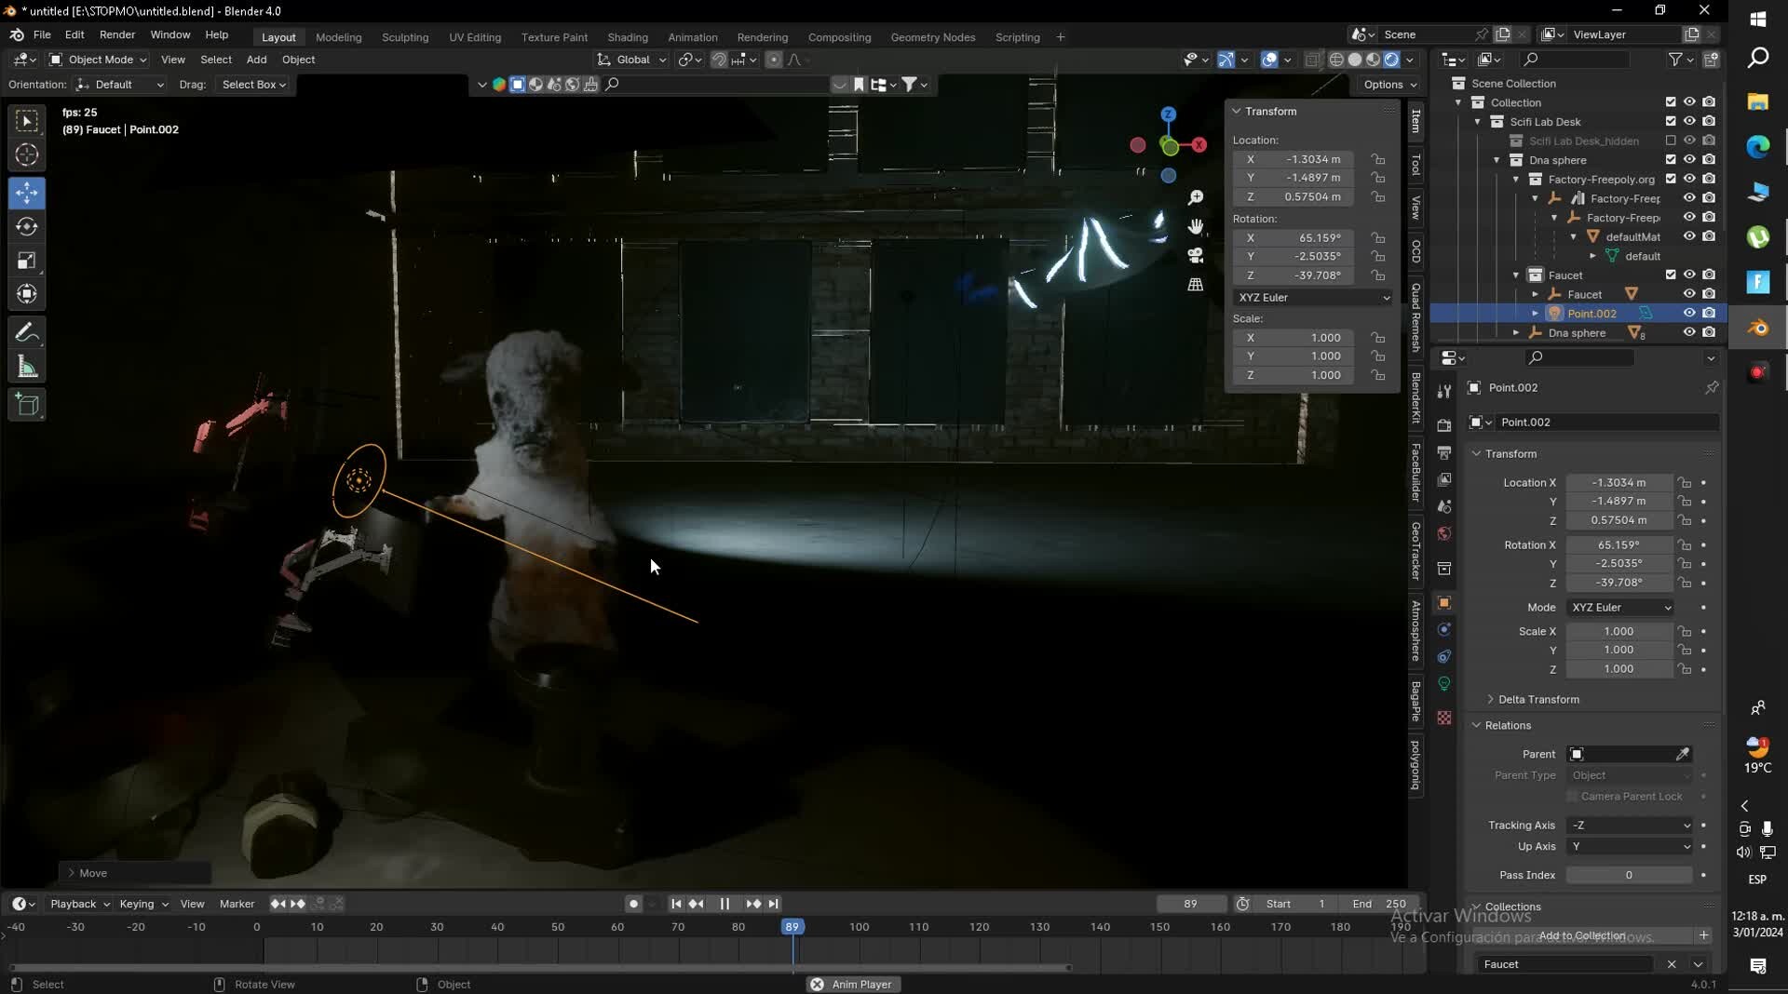This screenshot has width=1788, height=994.
Task: Open the Object menu in the header
Action: coord(299,60)
